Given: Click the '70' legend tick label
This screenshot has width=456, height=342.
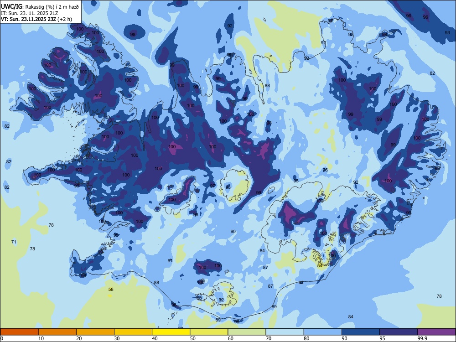Looking at the screenshot, I should pyautogui.click(x=269, y=338).
